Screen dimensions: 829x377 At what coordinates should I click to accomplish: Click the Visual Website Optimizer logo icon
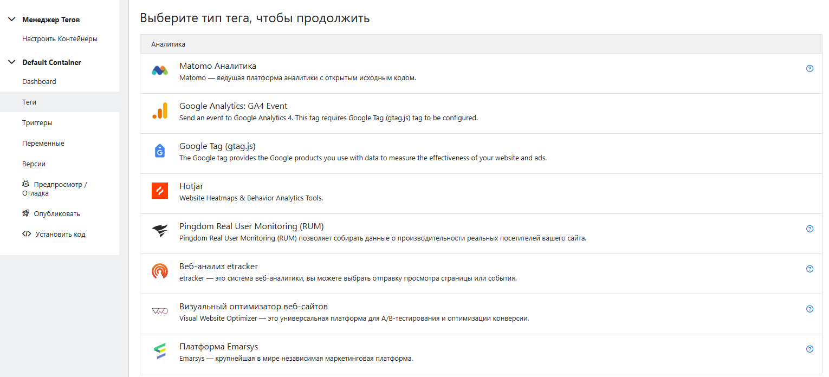click(x=160, y=311)
